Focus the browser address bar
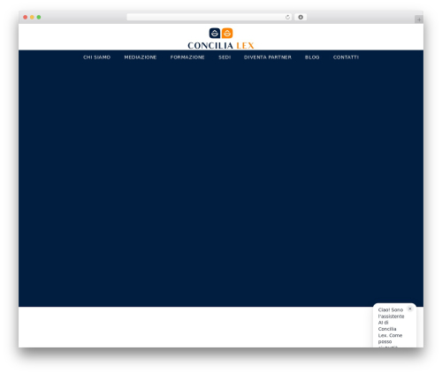442x374 pixels. click(x=210, y=17)
